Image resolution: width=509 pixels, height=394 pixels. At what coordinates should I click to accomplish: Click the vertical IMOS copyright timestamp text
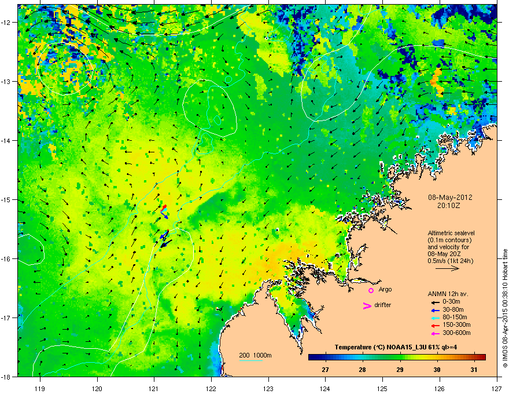pyautogui.click(x=505, y=308)
